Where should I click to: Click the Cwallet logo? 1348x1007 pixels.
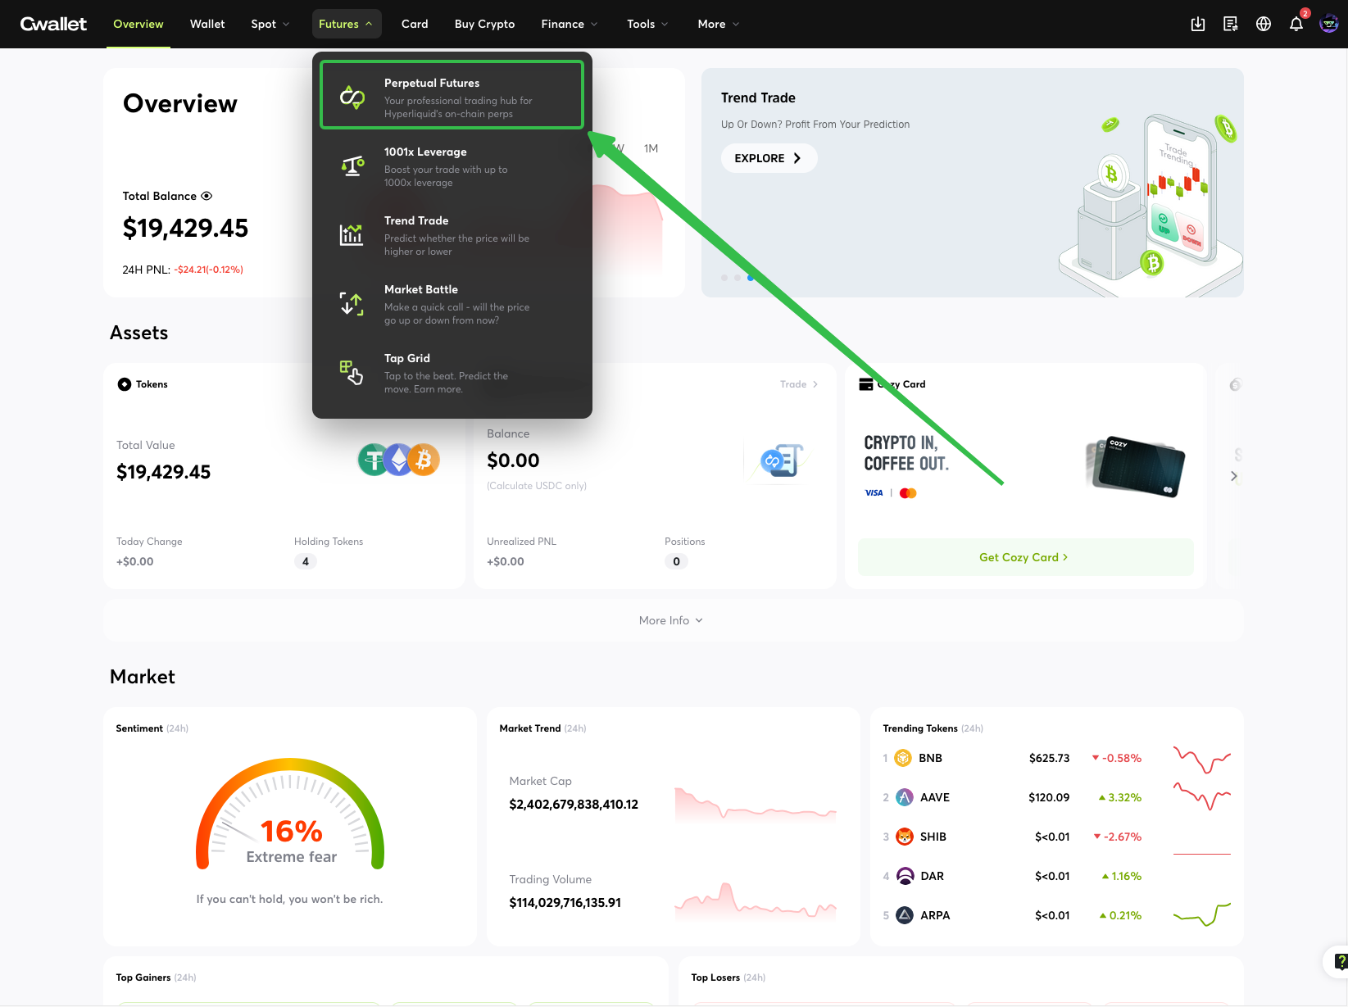[x=53, y=24]
